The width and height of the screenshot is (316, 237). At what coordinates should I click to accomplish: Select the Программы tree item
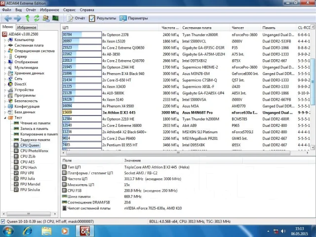coord(25,95)
